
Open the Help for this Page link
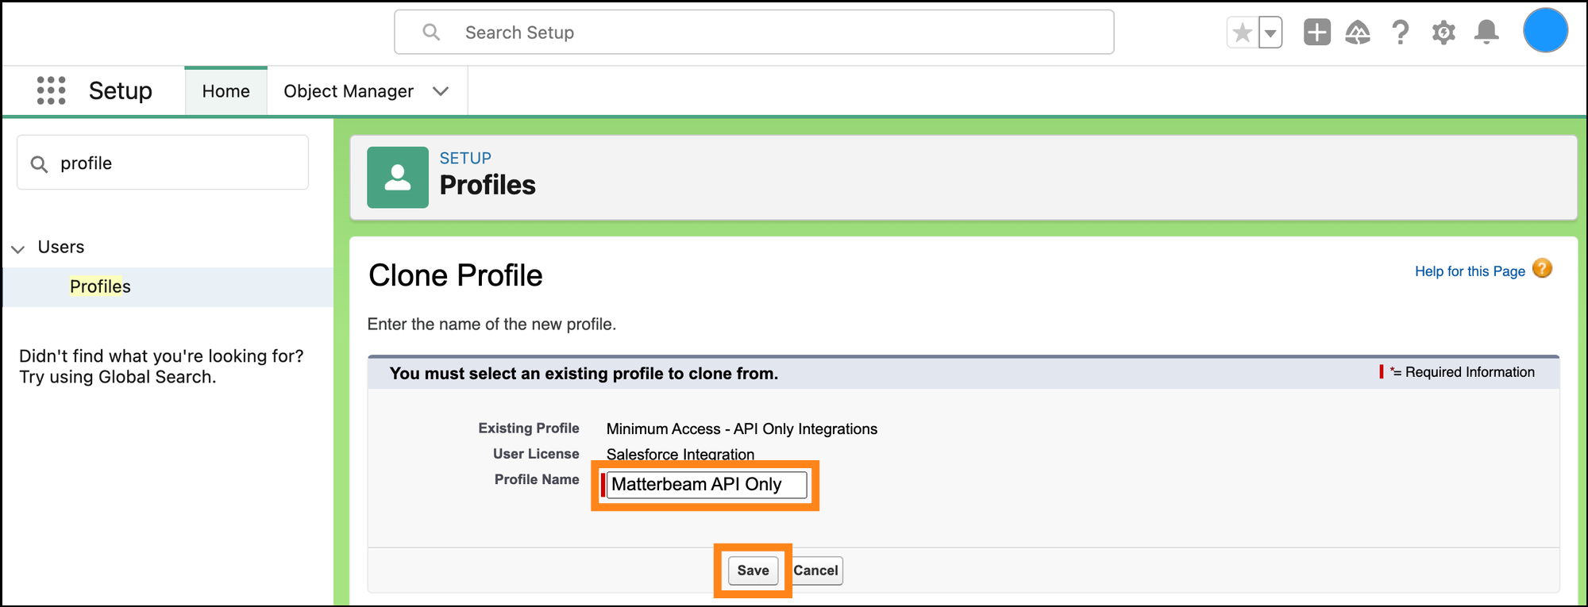(x=1470, y=271)
